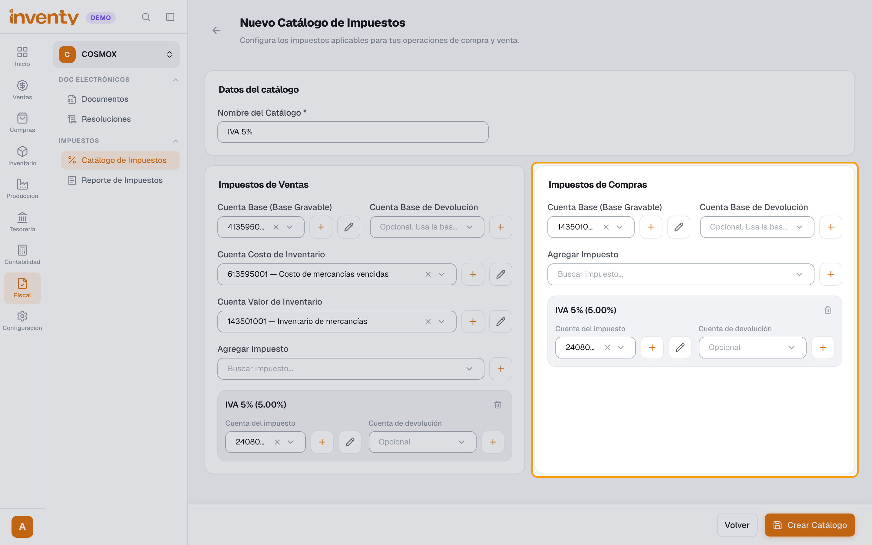872x545 pixels.
Task: Open Ventas IVA Cuenta de devolución Opcional dropdown
Action: tap(422, 442)
